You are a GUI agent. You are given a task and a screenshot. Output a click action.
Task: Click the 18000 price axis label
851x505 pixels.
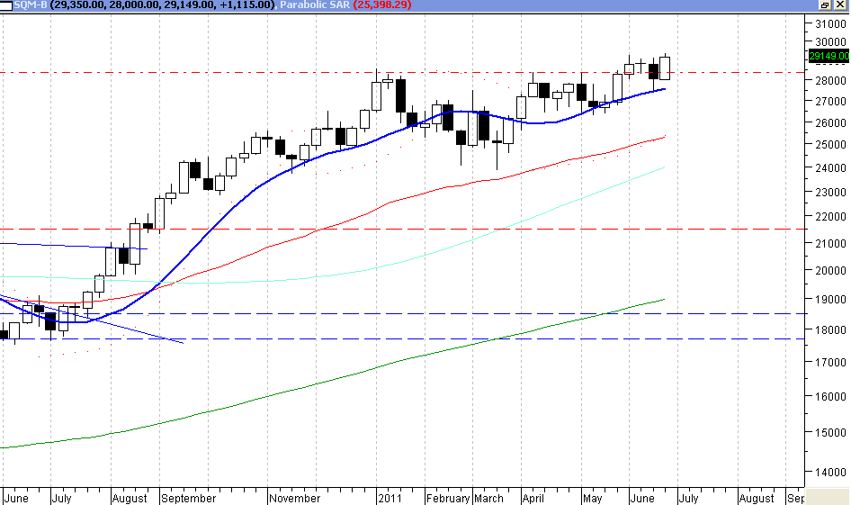[x=830, y=329]
